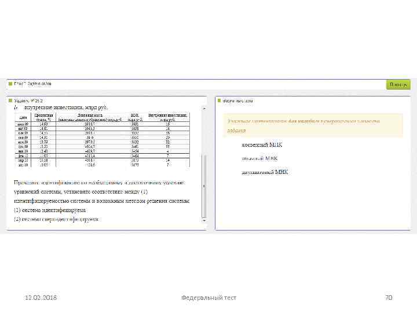
Task: Click the green square icon beside 'Варианты ответа'
Action: tap(219, 101)
